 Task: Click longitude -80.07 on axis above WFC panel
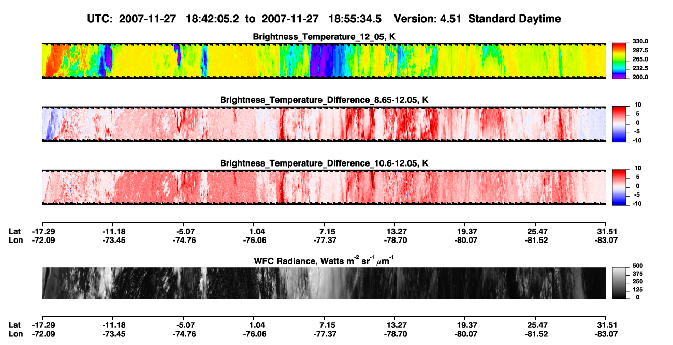(465, 240)
